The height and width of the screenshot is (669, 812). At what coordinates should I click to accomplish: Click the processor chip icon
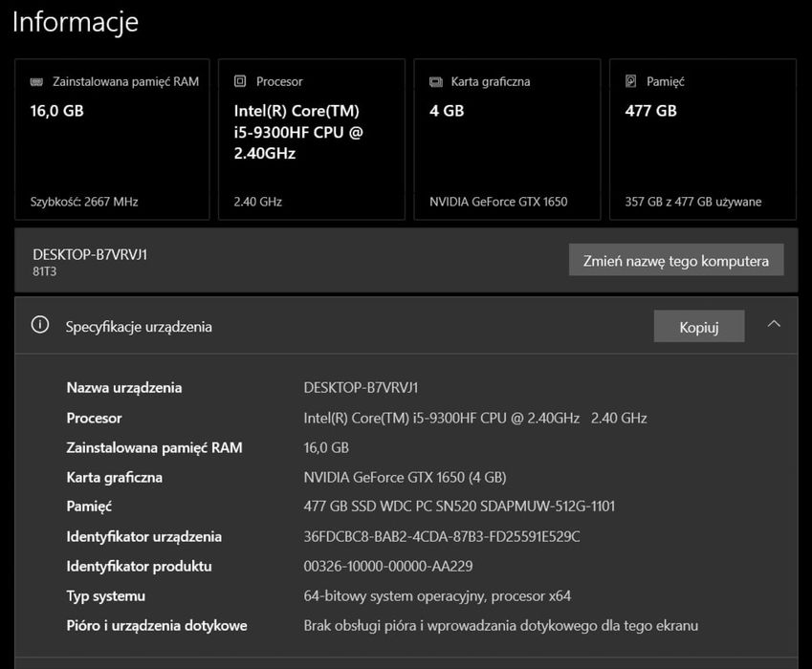240,81
